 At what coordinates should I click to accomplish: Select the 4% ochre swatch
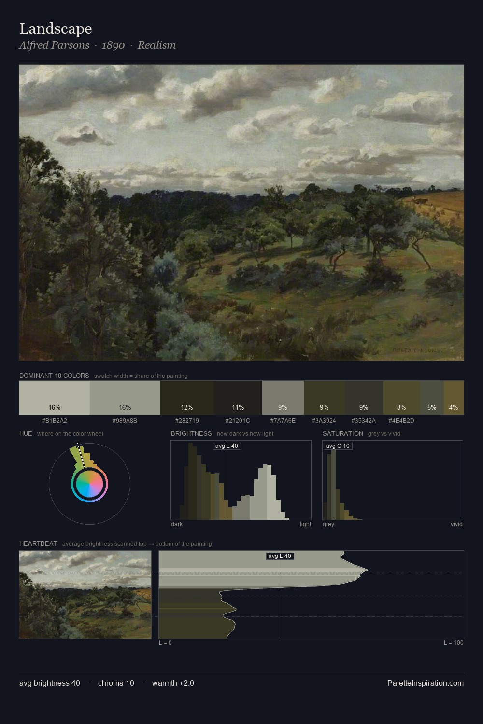(454, 398)
